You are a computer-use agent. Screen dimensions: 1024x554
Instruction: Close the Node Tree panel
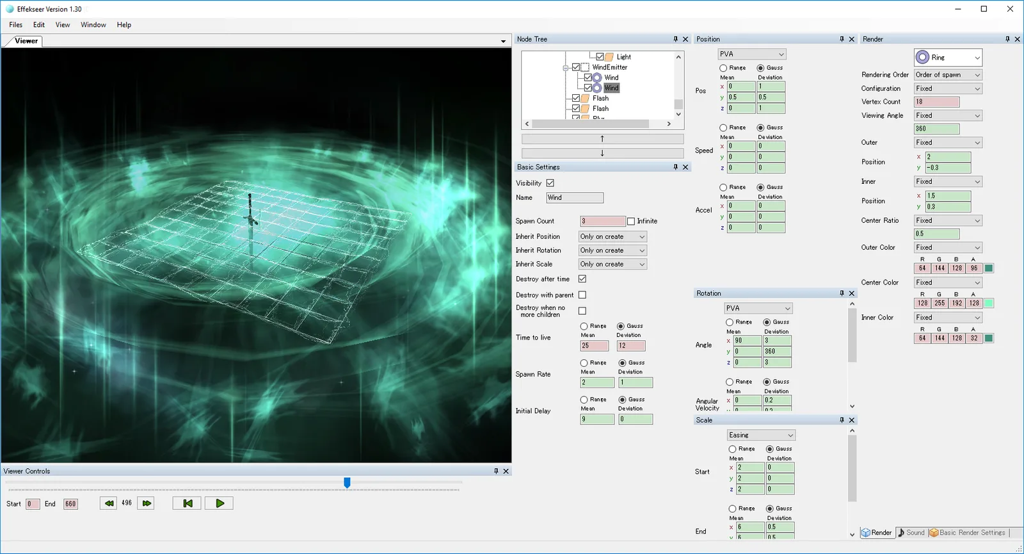tap(685, 39)
